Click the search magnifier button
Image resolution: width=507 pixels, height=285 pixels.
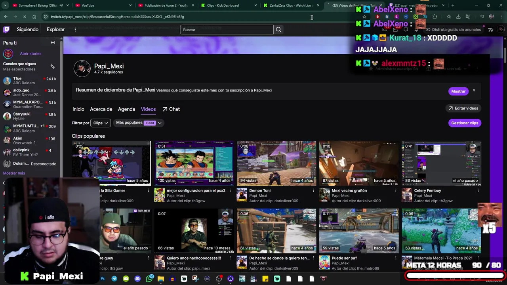tap(278, 30)
